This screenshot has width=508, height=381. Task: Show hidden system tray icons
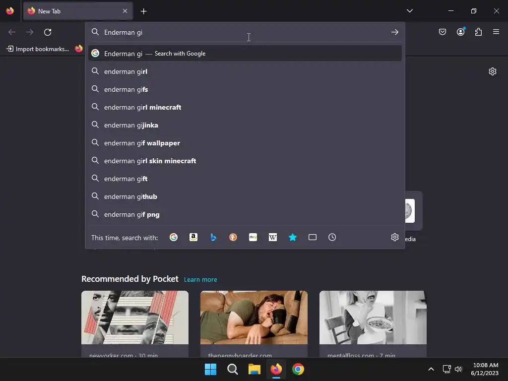tap(431, 369)
